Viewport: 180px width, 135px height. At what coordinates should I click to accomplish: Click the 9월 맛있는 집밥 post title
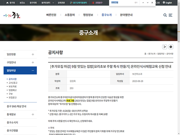[x=111, y=66]
